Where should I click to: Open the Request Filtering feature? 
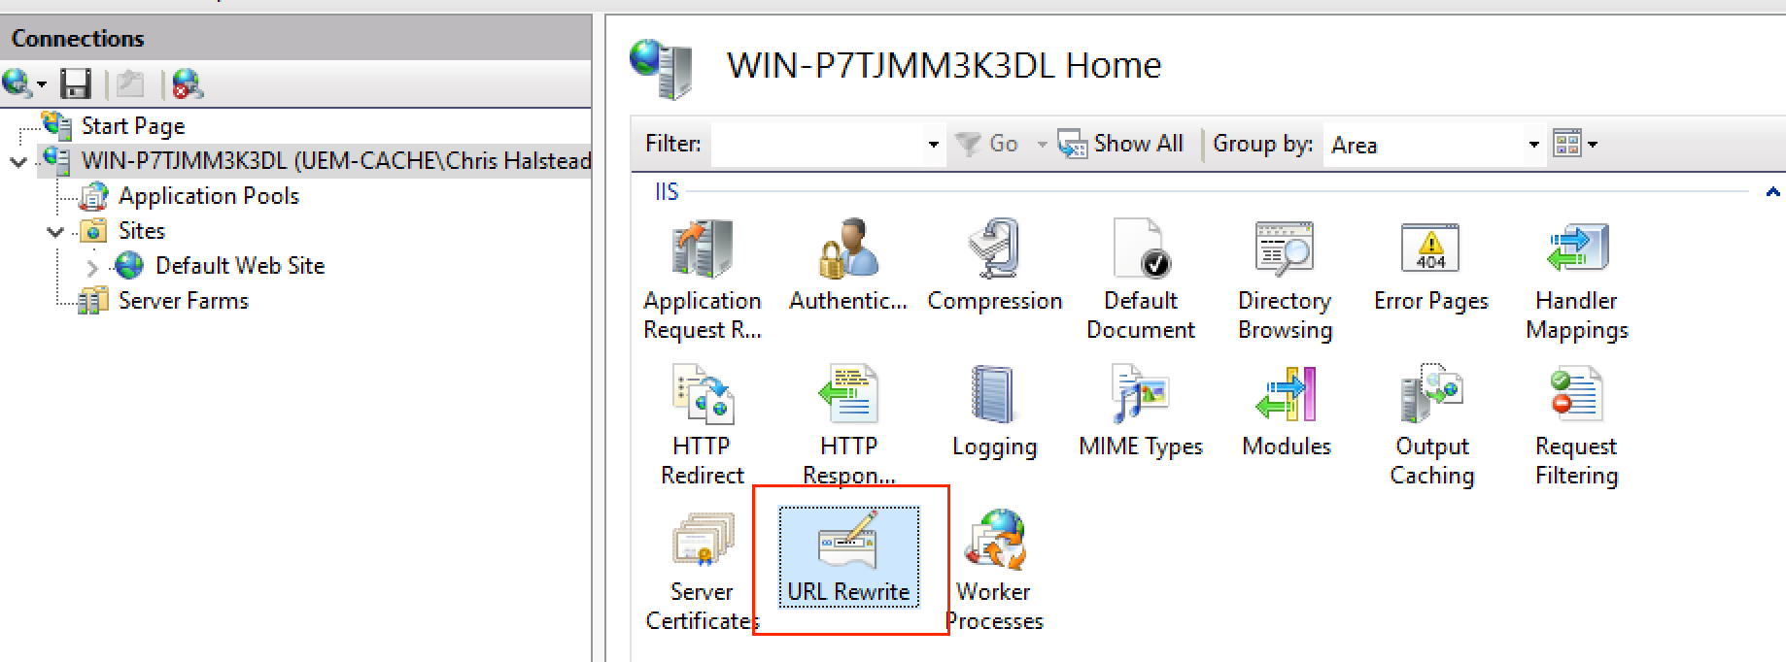[1576, 425]
